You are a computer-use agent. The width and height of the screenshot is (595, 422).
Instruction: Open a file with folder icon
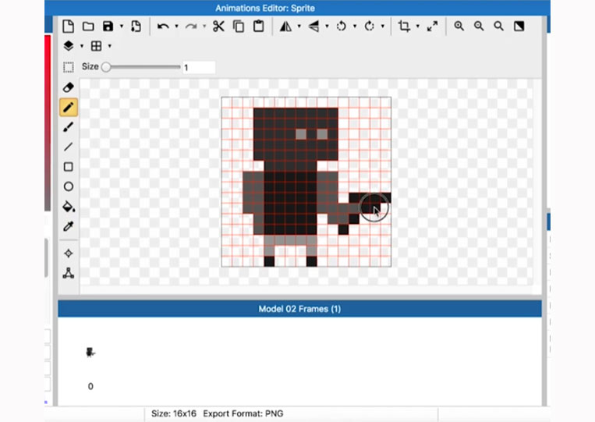[88, 27]
